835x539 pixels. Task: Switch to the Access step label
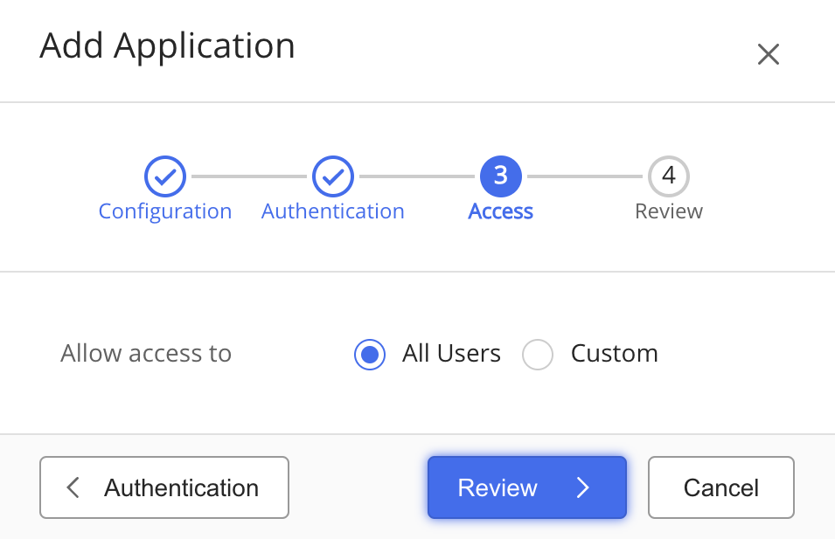[x=500, y=211]
